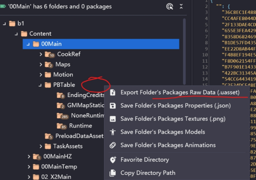Image resolution: width=256 pixels, height=180 pixels.
Task: Click the image icon for Save Textures
Action: tap(113, 119)
